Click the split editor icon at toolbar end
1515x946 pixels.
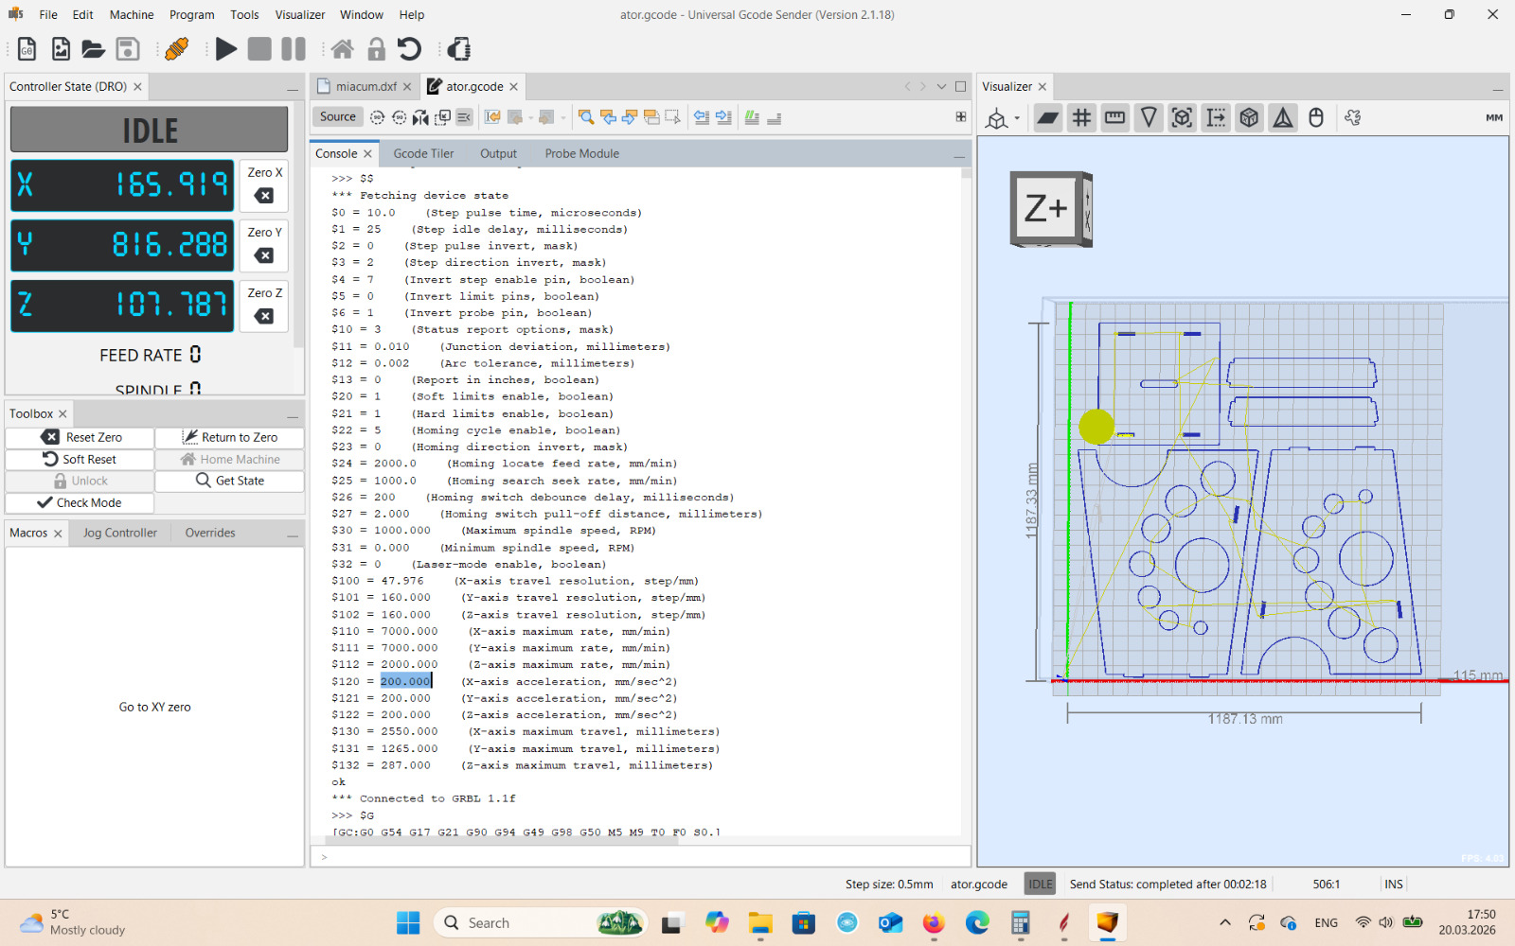961,117
